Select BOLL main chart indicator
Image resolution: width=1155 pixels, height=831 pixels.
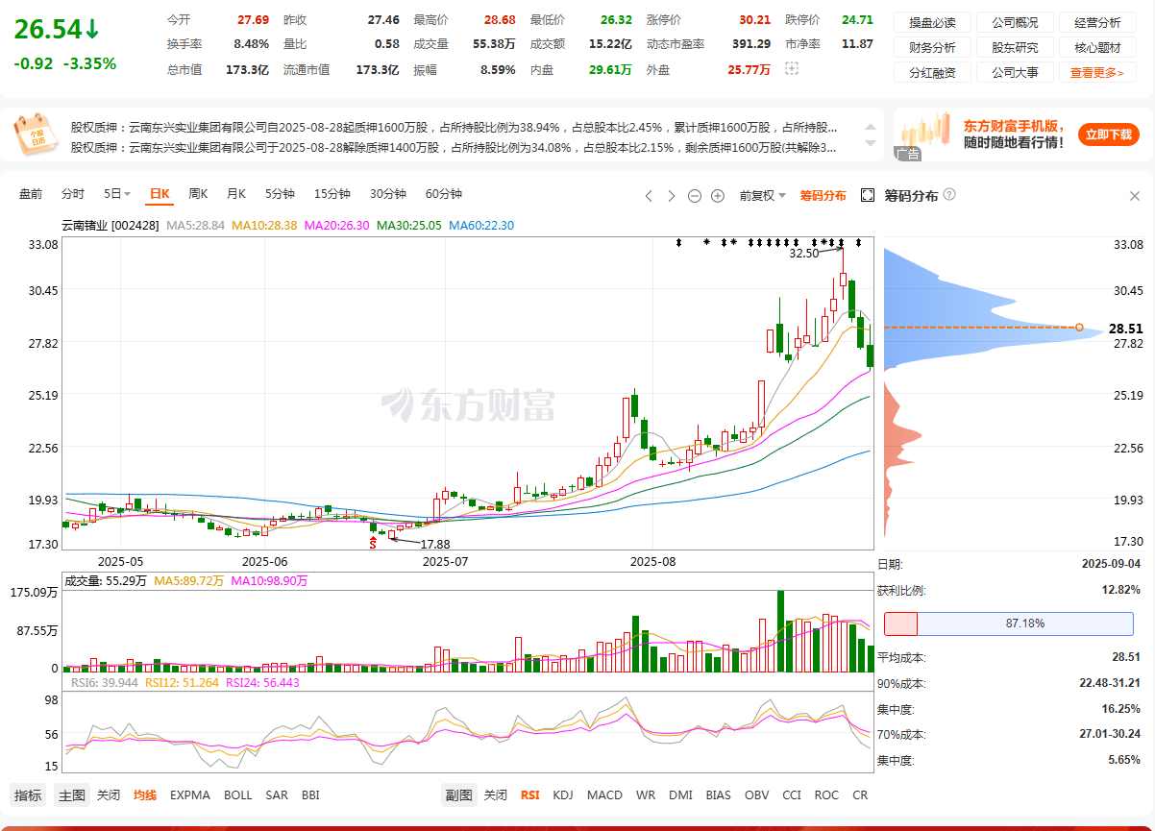[x=238, y=795]
